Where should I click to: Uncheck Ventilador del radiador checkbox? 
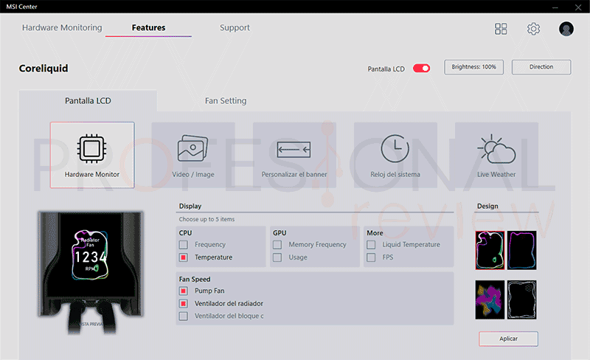coord(183,303)
